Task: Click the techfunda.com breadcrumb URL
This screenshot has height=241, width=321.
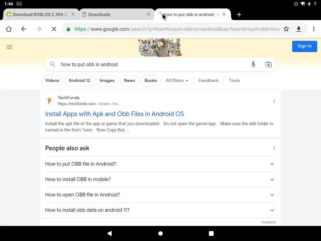Action: point(89,104)
